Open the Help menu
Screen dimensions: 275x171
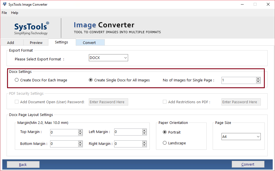click(15, 13)
